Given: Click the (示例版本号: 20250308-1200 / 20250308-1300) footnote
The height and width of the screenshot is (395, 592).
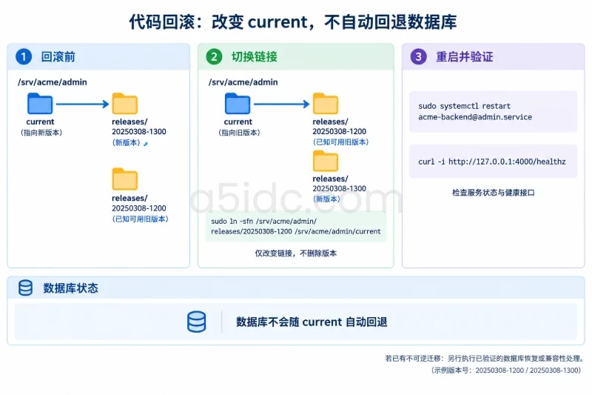Looking at the screenshot, I should (x=506, y=370).
